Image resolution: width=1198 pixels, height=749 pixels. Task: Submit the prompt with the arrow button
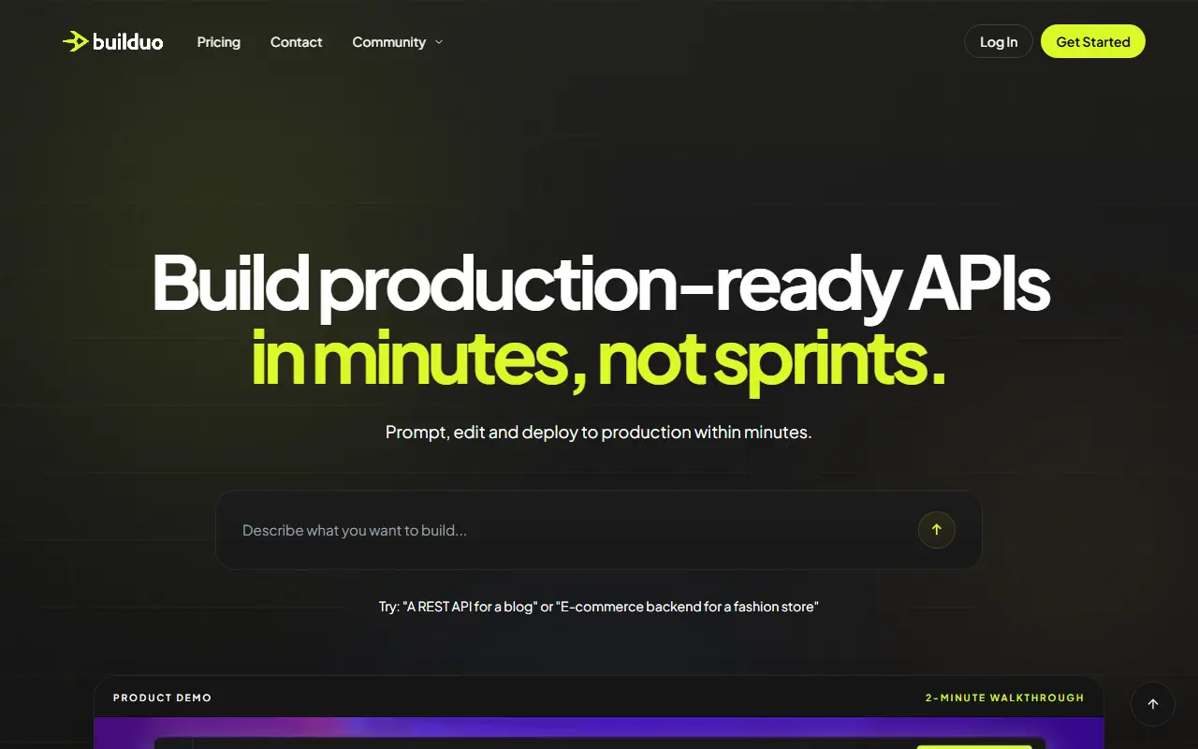click(936, 530)
